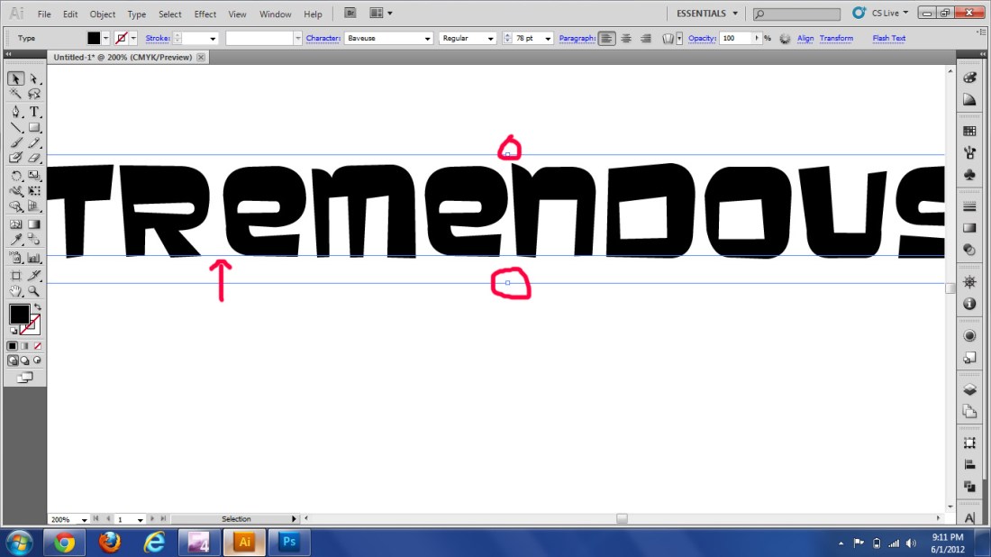Open the ESSENTIALS workspace switcher

[x=707, y=14]
